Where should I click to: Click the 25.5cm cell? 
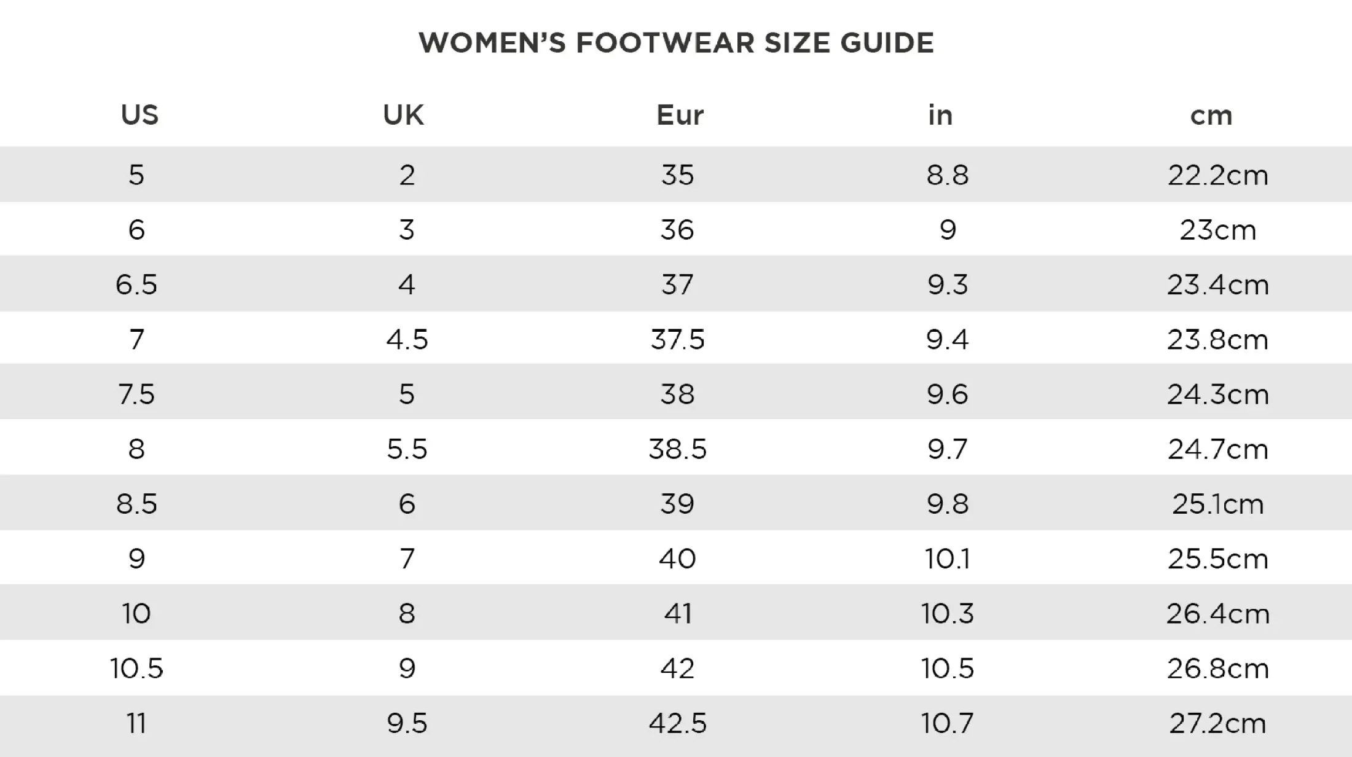(x=1217, y=559)
